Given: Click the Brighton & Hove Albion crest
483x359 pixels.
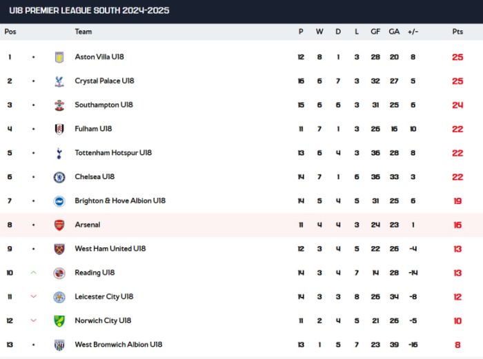Looking at the screenshot, I should 59,201.
